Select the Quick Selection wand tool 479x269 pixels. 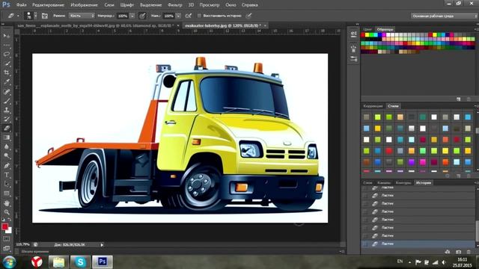7,64
